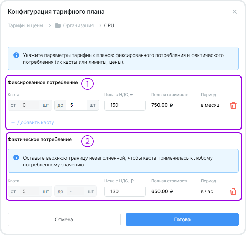
Task: Delete the actual consumption quota row
Action: [x=233, y=192]
